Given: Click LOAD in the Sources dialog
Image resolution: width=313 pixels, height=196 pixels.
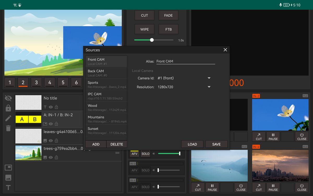Looking at the screenshot, I should click(x=192, y=144).
